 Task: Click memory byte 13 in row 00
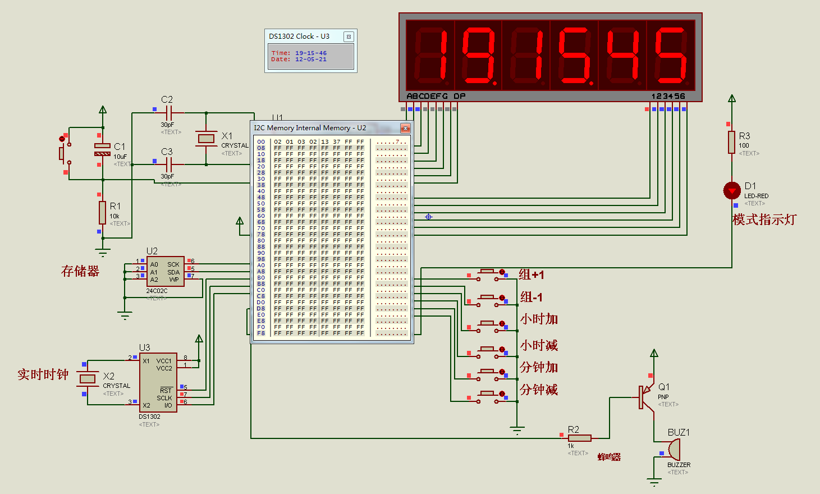pos(325,142)
